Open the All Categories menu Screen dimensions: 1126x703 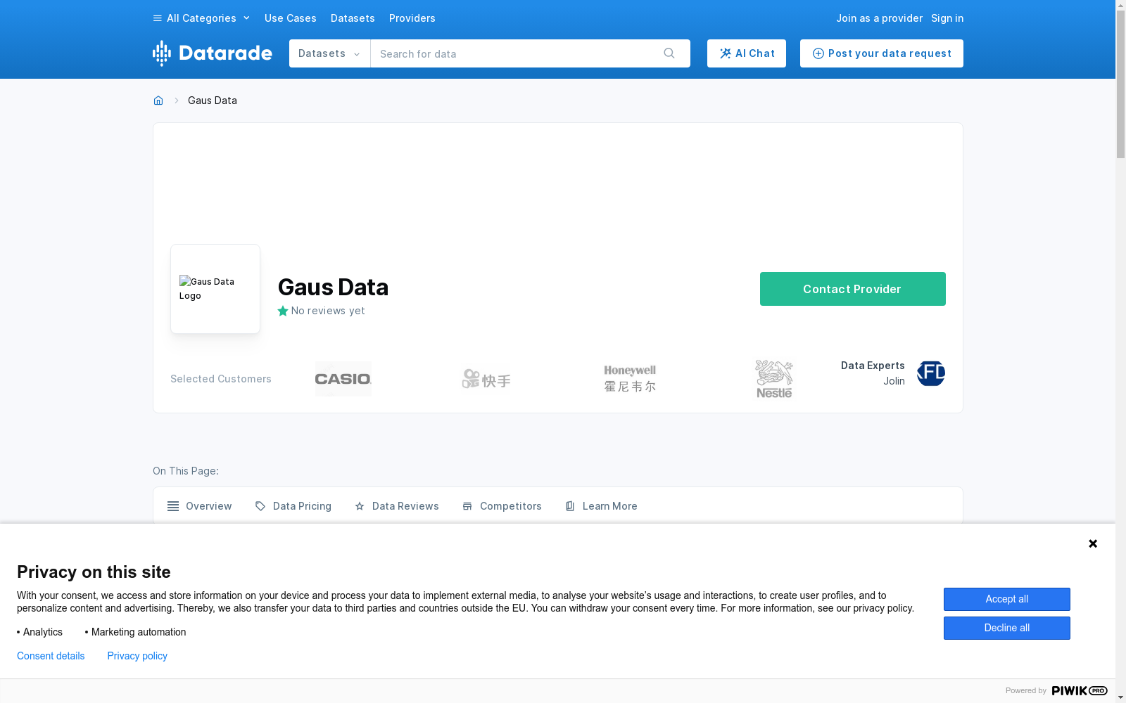click(201, 18)
